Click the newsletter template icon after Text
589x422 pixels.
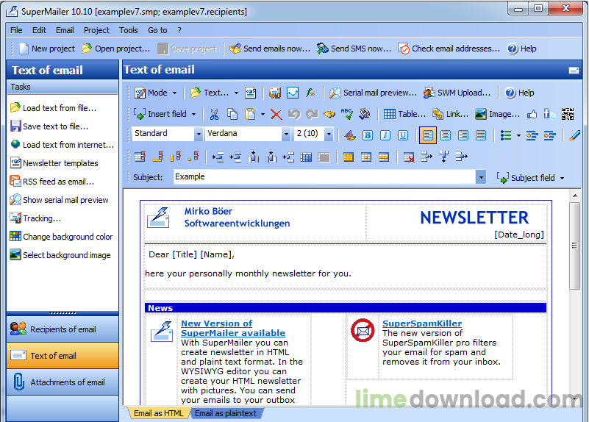251,93
